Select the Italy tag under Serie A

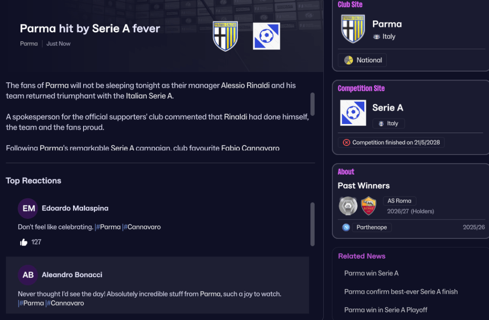pos(389,124)
